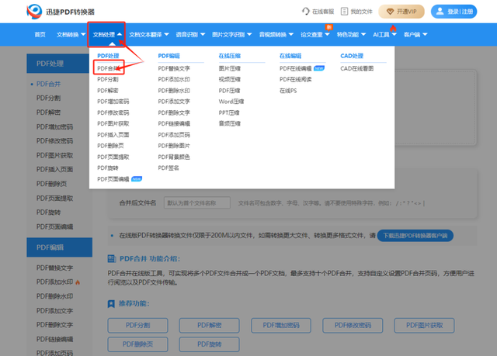Image resolution: width=497 pixels, height=356 pixels.
Task: Open 在线客服 headset icon
Action: point(305,12)
